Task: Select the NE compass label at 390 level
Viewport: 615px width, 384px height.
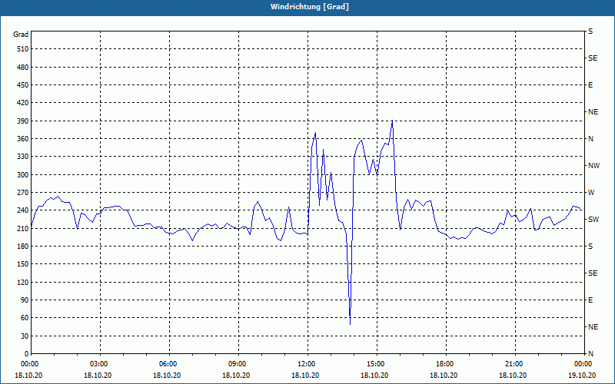Action: pos(593,112)
